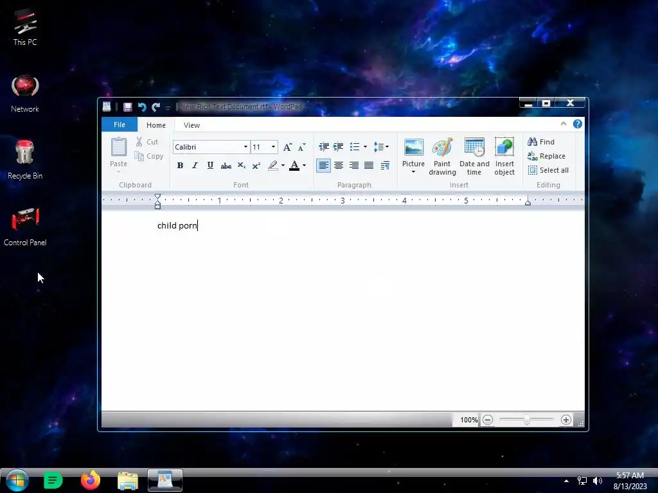This screenshot has width=658, height=493.
Task: Open File Explorer from the taskbar
Action: coord(128,481)
